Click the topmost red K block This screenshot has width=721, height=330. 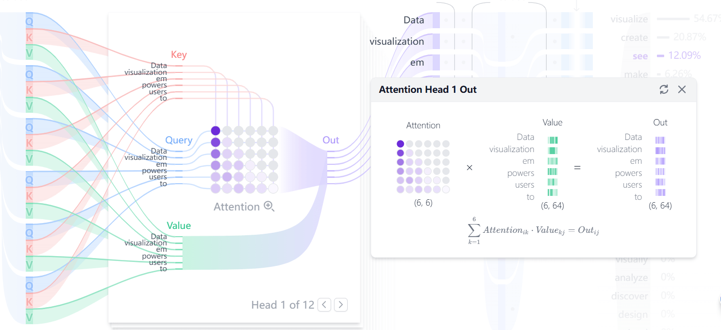pyautogui.click(x=29, y=37)
